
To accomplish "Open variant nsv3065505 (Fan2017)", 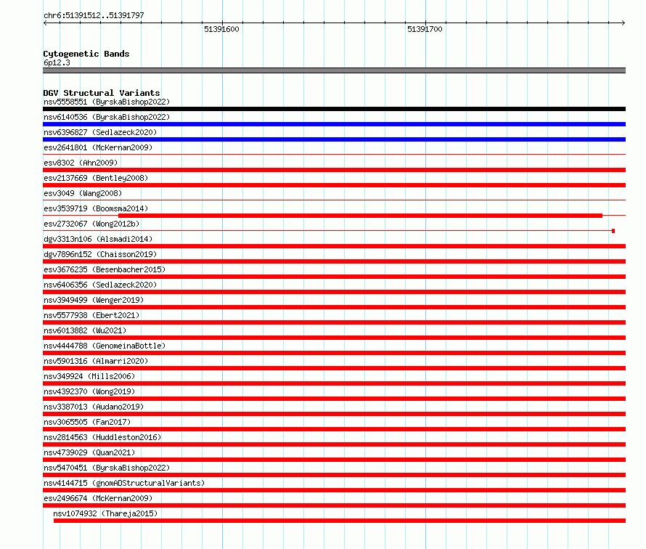I will [87, 422].
